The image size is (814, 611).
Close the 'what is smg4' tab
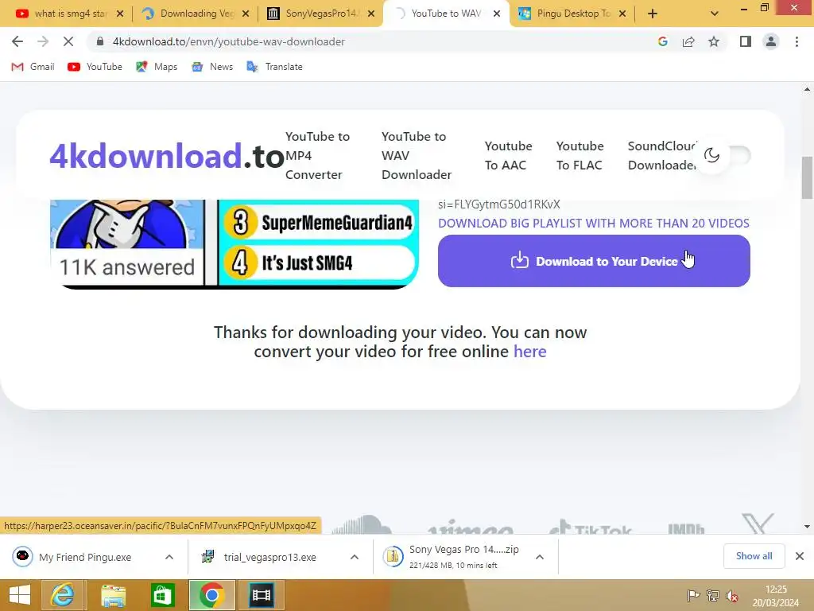[120, 14]
